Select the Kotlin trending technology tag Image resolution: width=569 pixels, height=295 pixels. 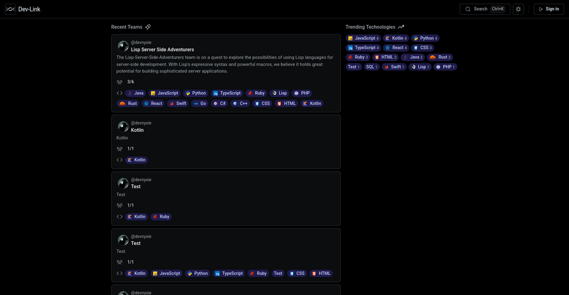tap(395, 38)
